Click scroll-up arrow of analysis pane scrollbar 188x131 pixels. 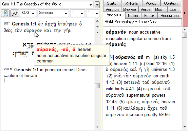pos(185,30)
